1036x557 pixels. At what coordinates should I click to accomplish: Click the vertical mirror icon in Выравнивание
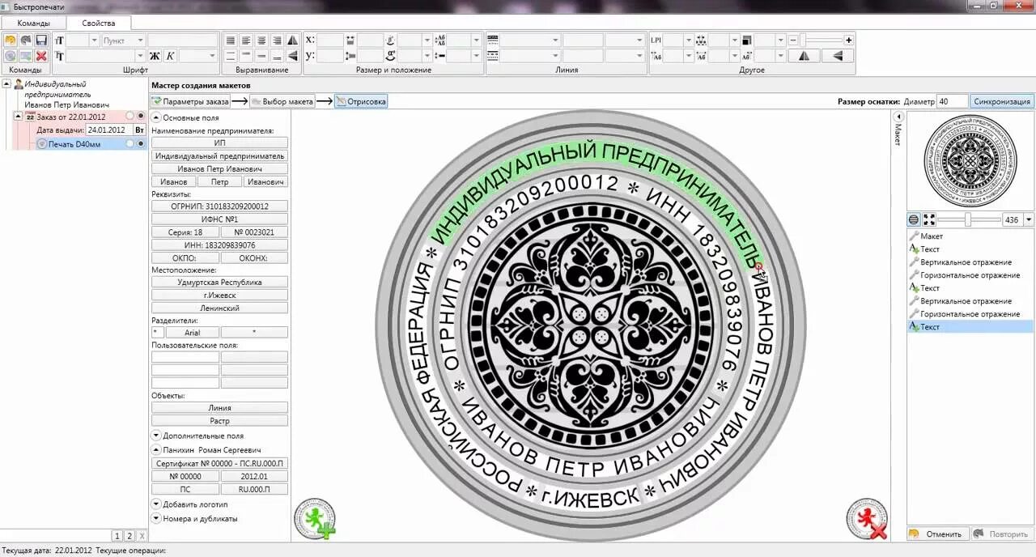pos(292,56)
